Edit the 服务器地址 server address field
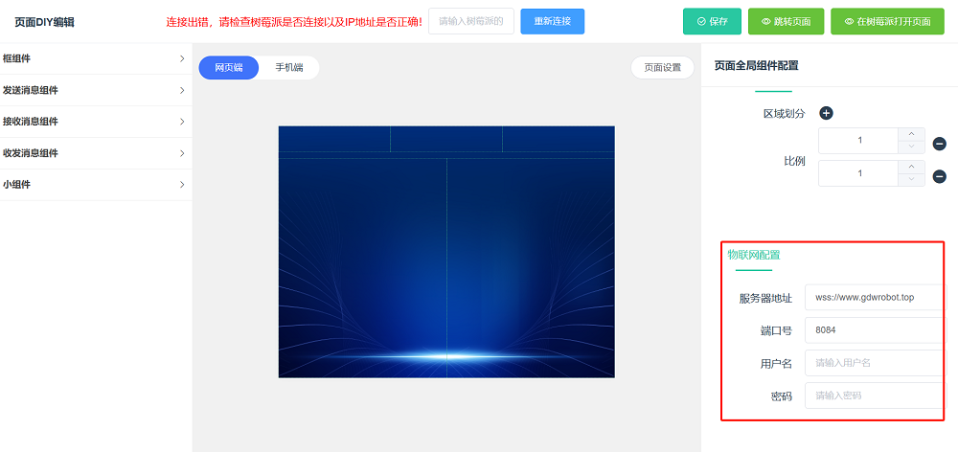Viewport: 958px width, 452px height. [x=875, y=298]
